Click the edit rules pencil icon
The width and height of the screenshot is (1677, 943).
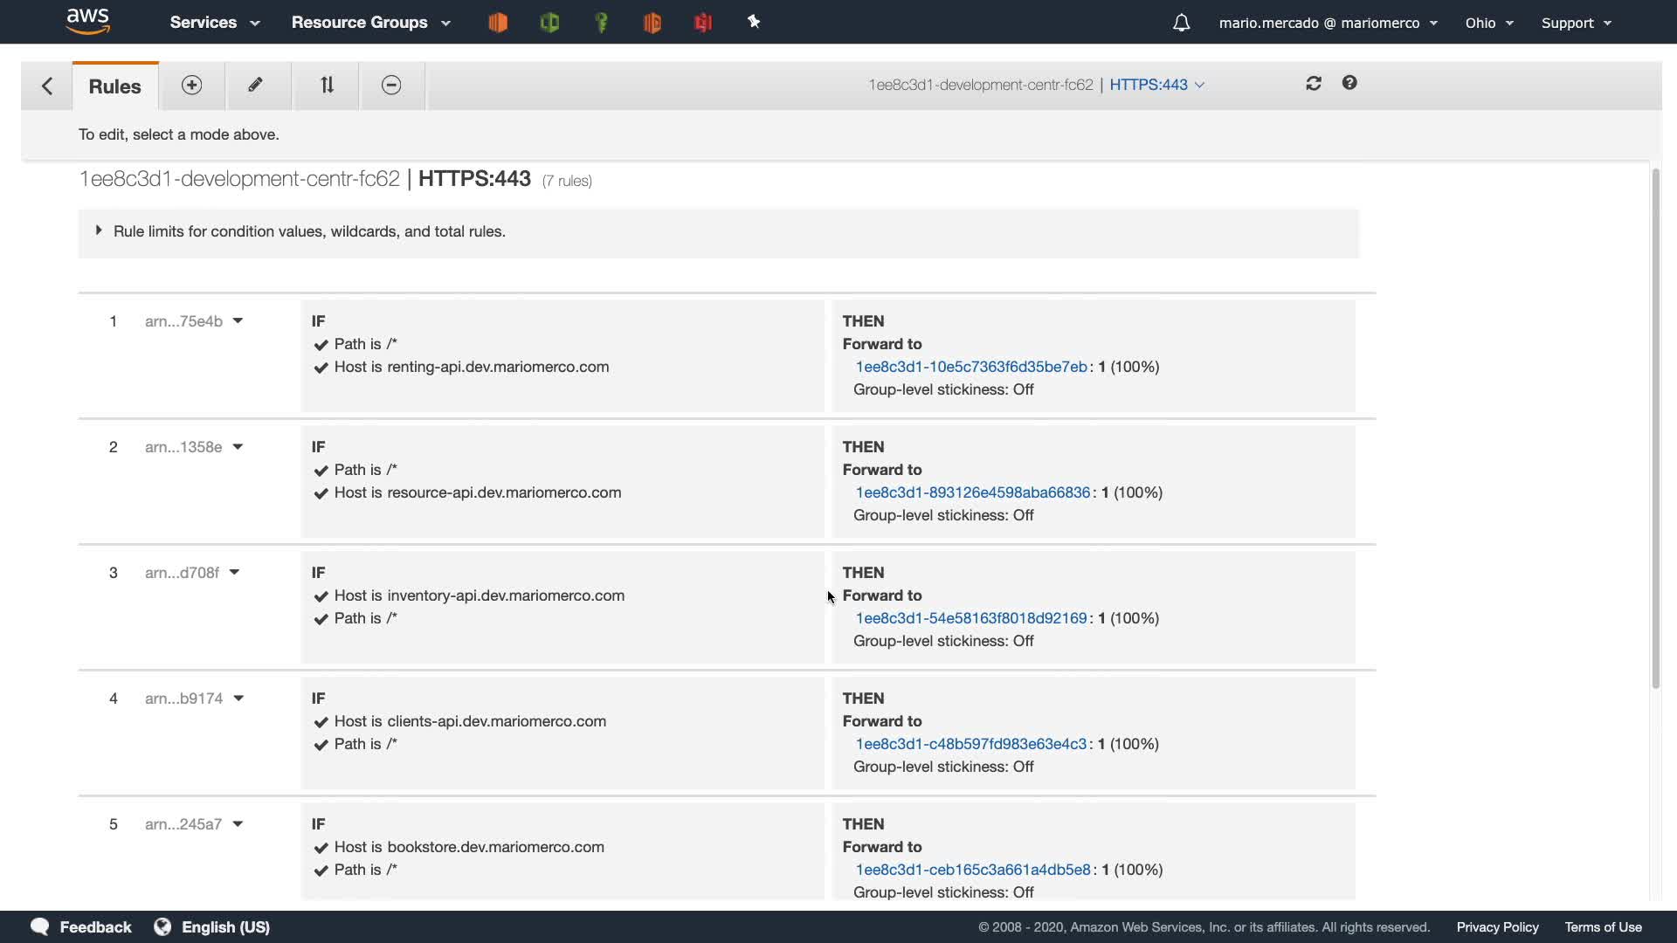click(x=255, y=85)
